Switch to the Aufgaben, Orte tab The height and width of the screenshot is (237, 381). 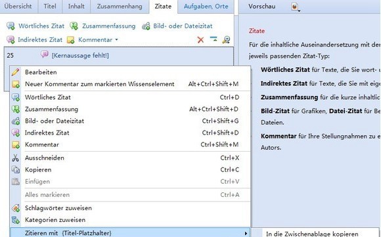point(206,7)
